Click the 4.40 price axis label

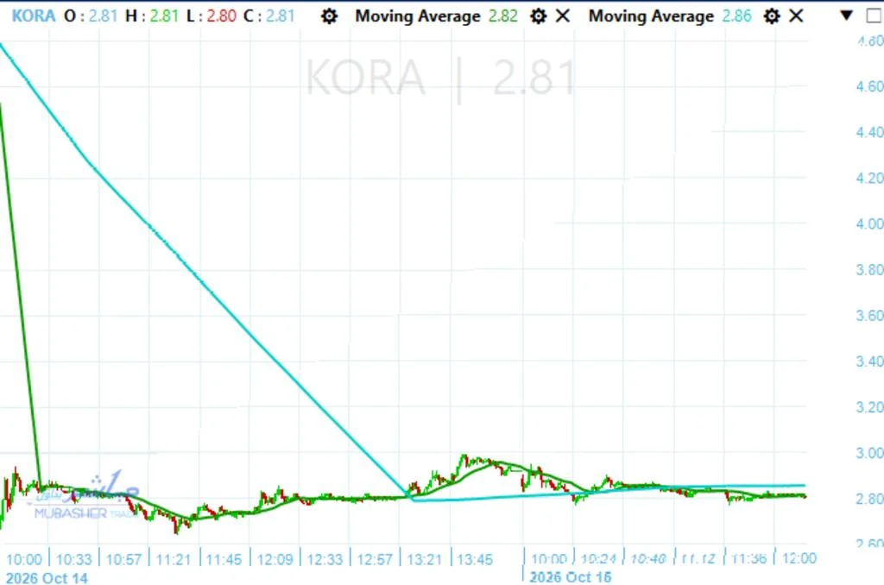(869, 132)
